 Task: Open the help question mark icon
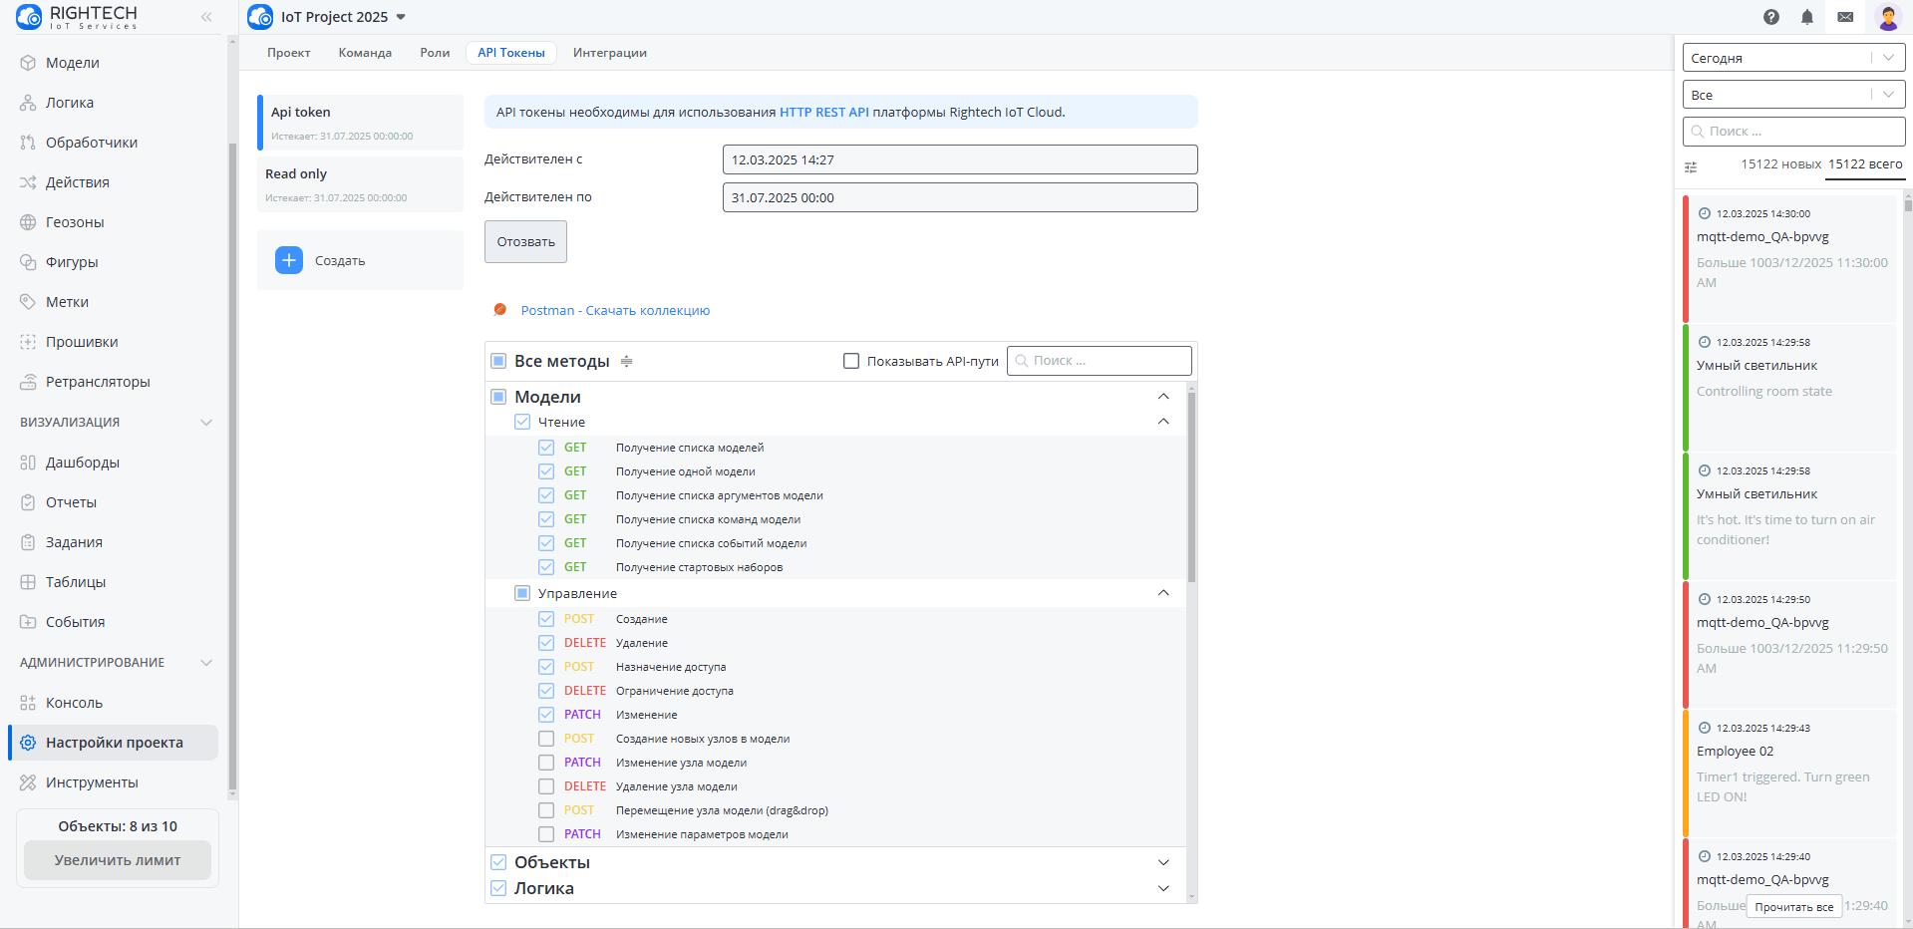pos(1770,17)
